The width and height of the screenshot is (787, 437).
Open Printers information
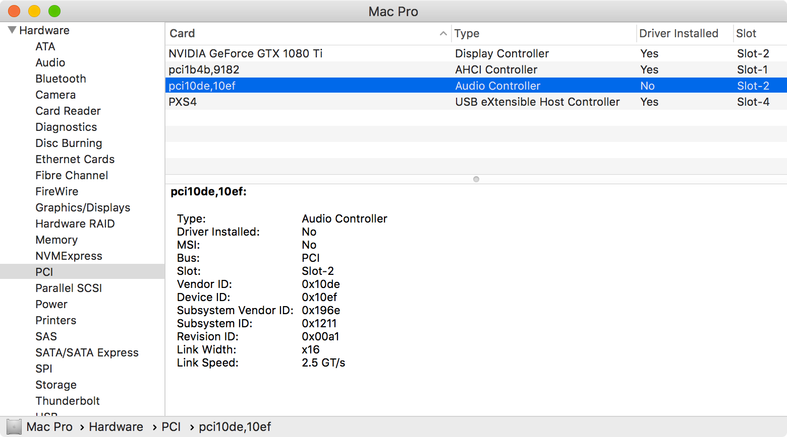56,320
